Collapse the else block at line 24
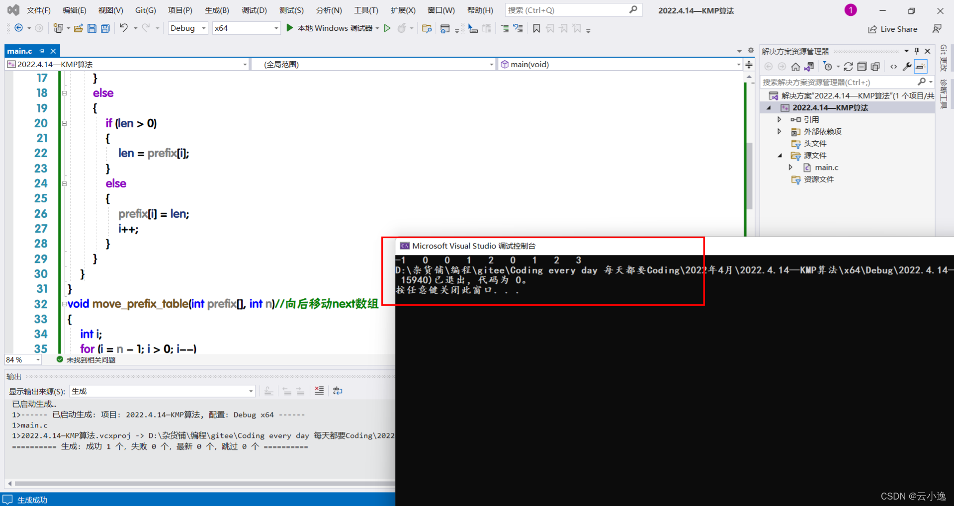954x506 pixels. click(x=64, y=183)
